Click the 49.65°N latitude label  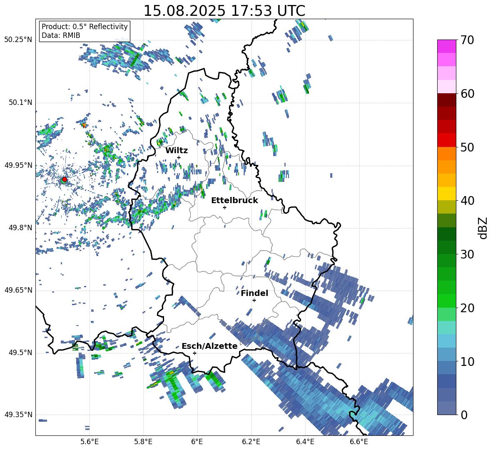click(x=18, y=290)
